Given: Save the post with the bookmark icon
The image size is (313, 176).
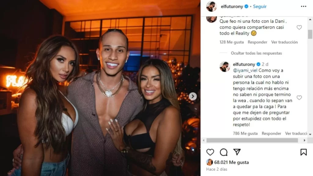Looking at the screenshot, I should (304, 152).
